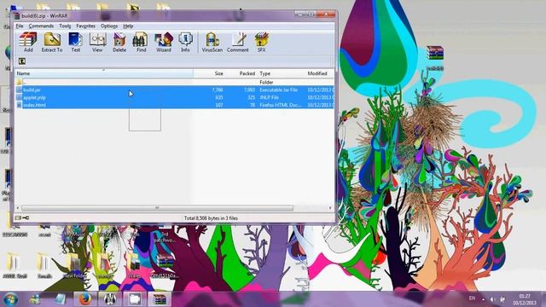This screenshot has height=307, width=546.
Task: Sort by the Size column header
Action: pos(209,73)
